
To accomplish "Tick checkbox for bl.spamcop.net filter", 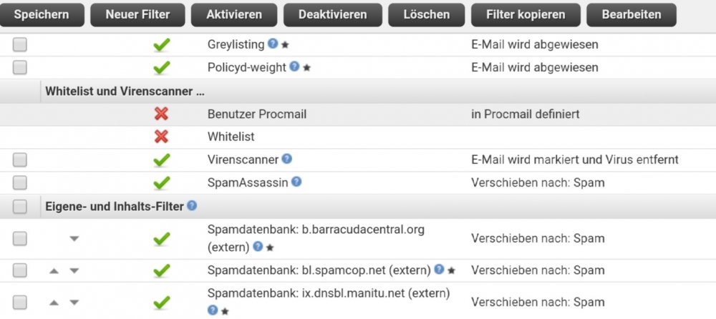I will 19,270.
